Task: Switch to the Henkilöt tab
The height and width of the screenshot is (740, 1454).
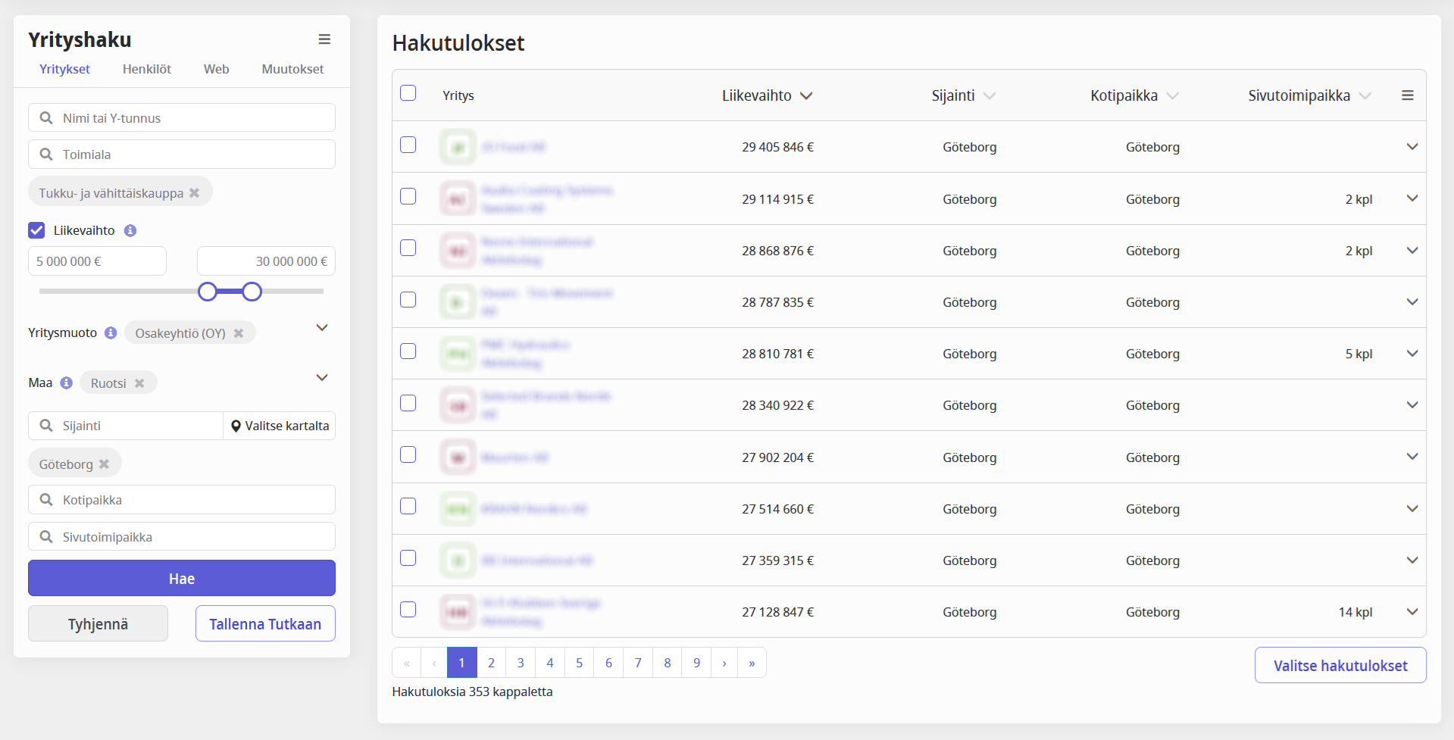Action: pyautogui.click(x=147, y=69)
